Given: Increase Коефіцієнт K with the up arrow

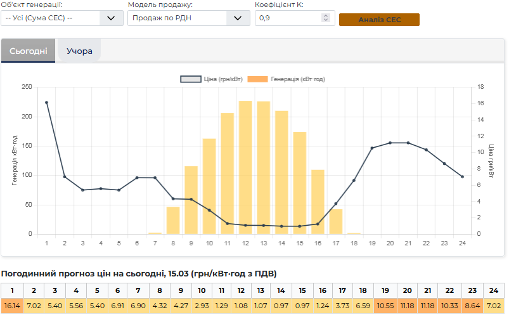Looking at the screenshot, I should [326, 15].
